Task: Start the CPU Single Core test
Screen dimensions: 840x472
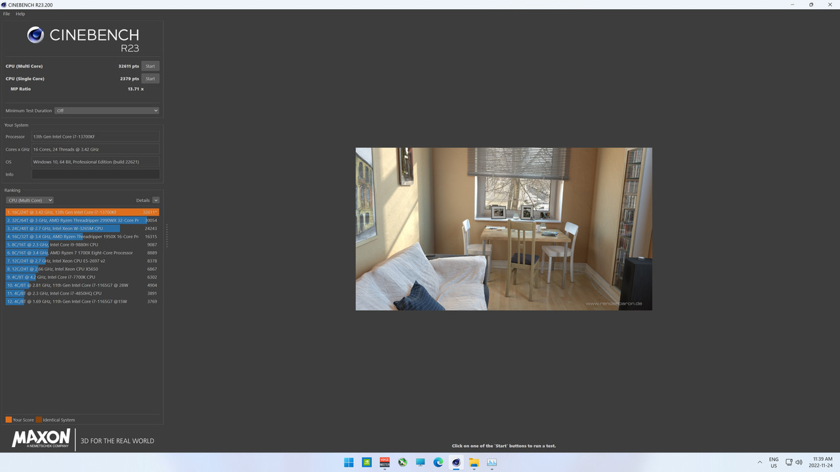Action: tap(150, 79)
